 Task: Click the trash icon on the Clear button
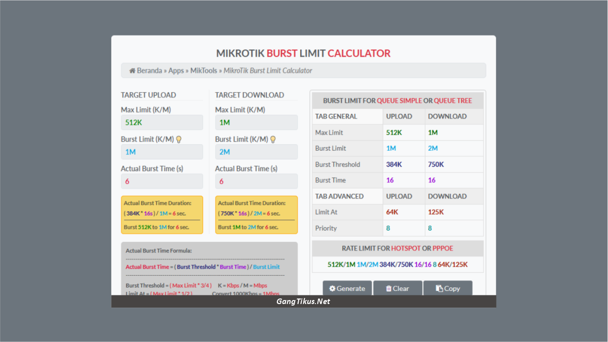click(389, 288)
